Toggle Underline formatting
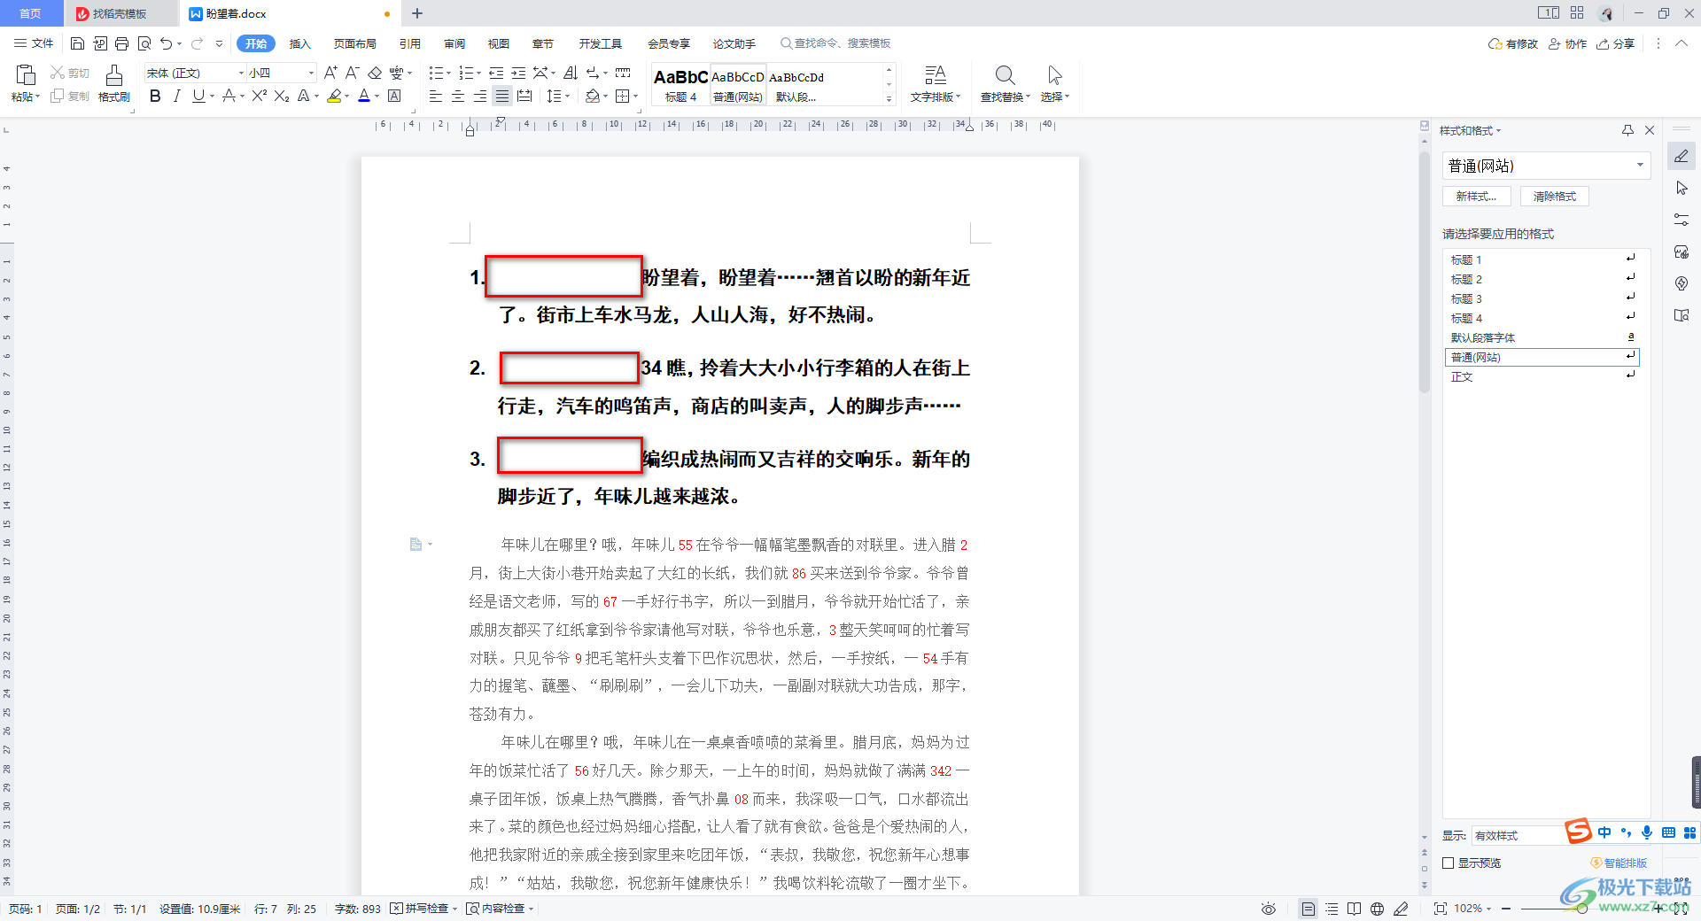1701x921 pixels. (198, 96)
